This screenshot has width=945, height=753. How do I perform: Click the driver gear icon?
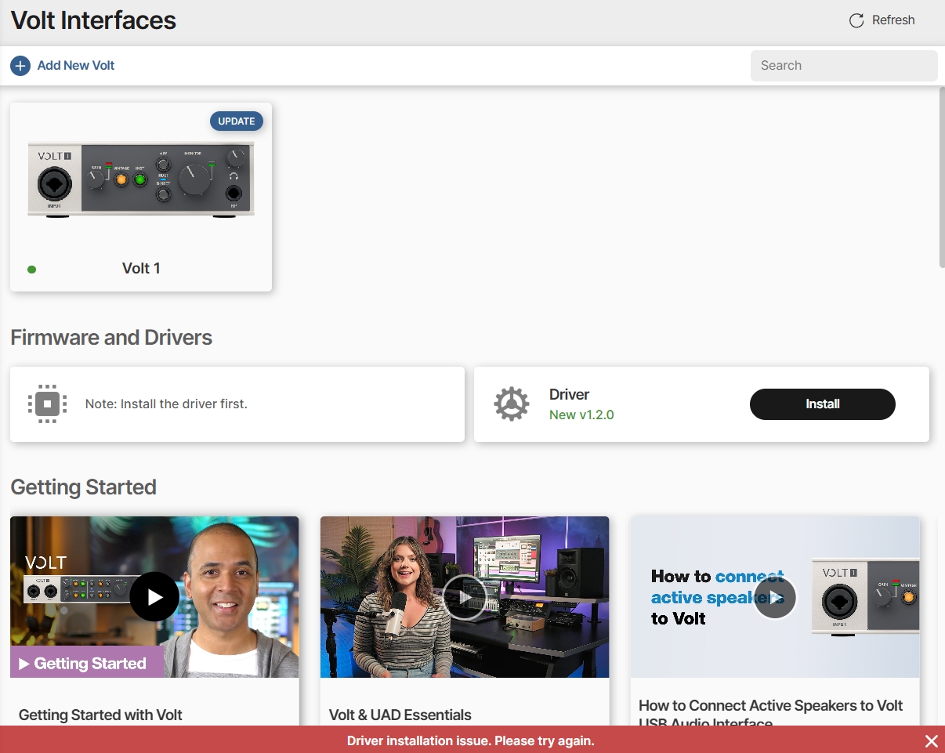(x=511, y=404)
